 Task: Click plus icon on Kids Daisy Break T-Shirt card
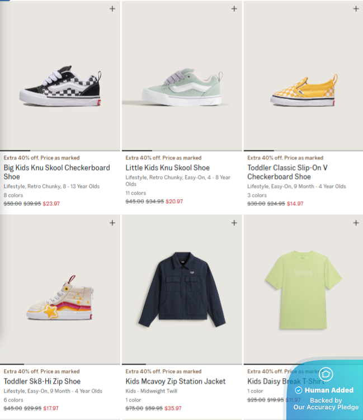pyautogui.click(x=356, y=223)
